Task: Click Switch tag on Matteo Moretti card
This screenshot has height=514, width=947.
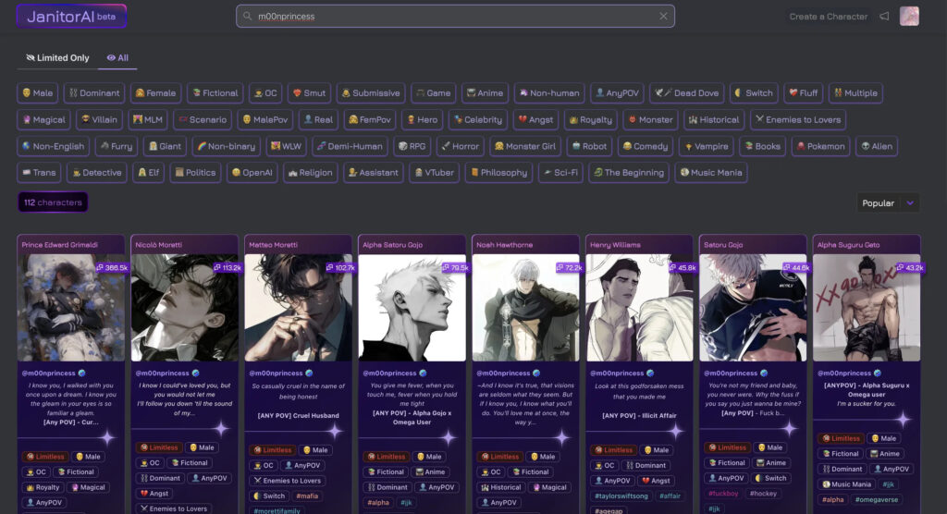Action: 269,496
